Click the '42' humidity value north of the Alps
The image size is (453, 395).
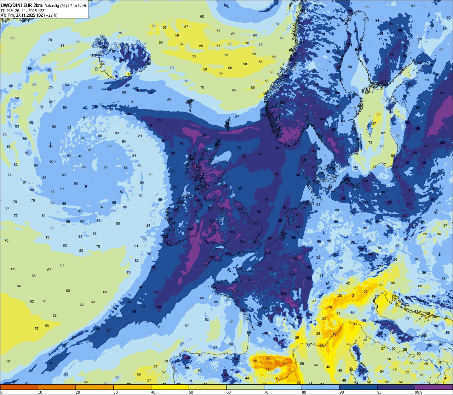348,283
